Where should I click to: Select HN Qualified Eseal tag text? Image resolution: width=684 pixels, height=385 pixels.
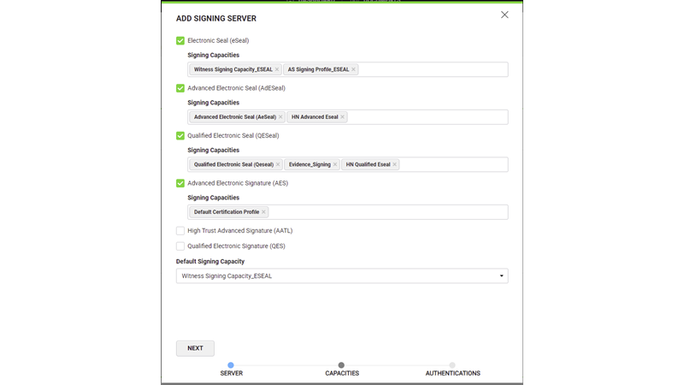[368, 164]
